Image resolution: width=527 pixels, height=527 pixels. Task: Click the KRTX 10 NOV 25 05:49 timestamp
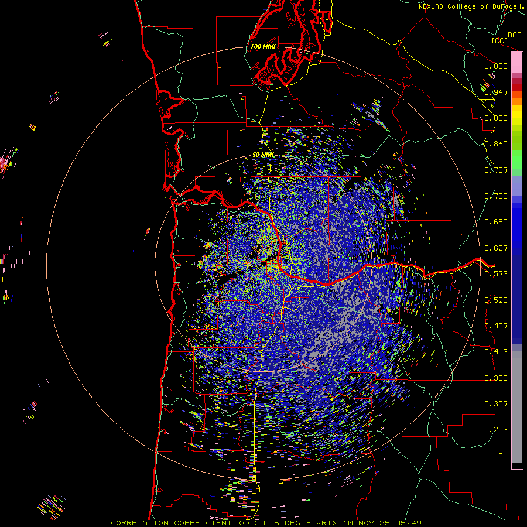(369, 523)
